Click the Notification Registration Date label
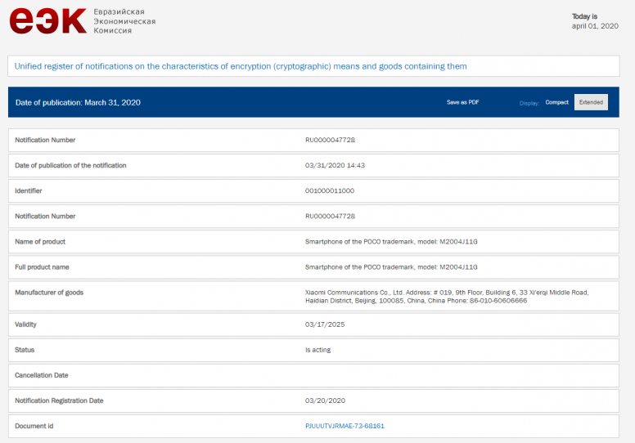 coord(59,400)
